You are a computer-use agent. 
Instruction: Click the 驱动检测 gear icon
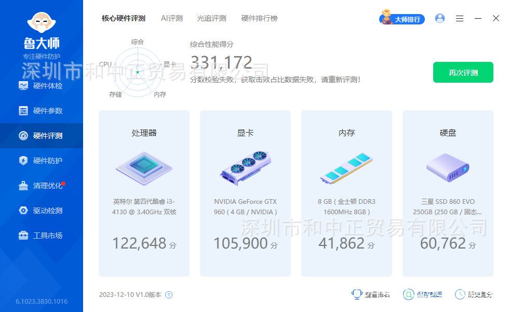pyautogui.click(x=23, y=211)
